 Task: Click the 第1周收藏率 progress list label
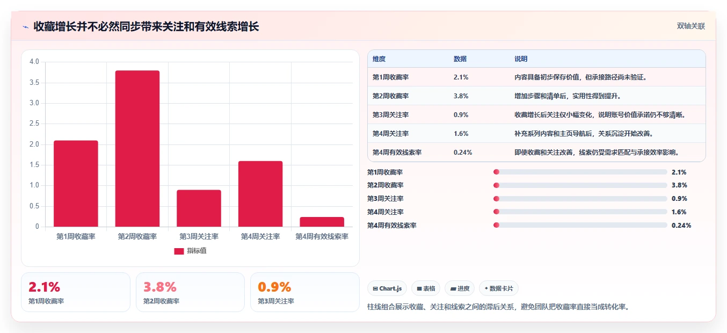[x=385, y=172]
